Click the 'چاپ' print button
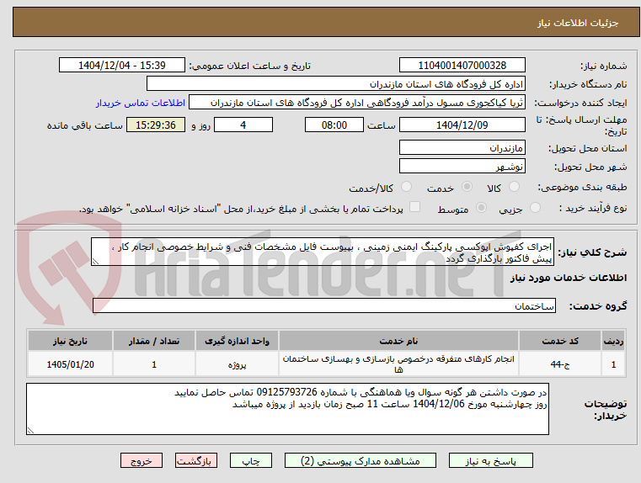Image resolution: width=641 pixels, height=483 pixels. pos(251,460)
